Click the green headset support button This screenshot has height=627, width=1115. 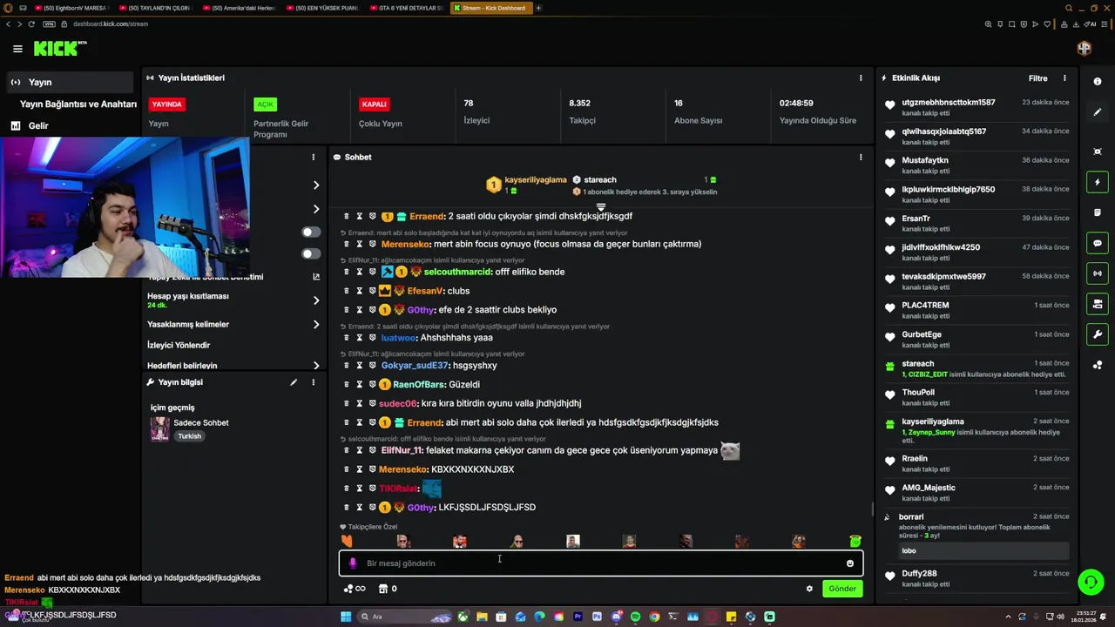click(1090, 582)
